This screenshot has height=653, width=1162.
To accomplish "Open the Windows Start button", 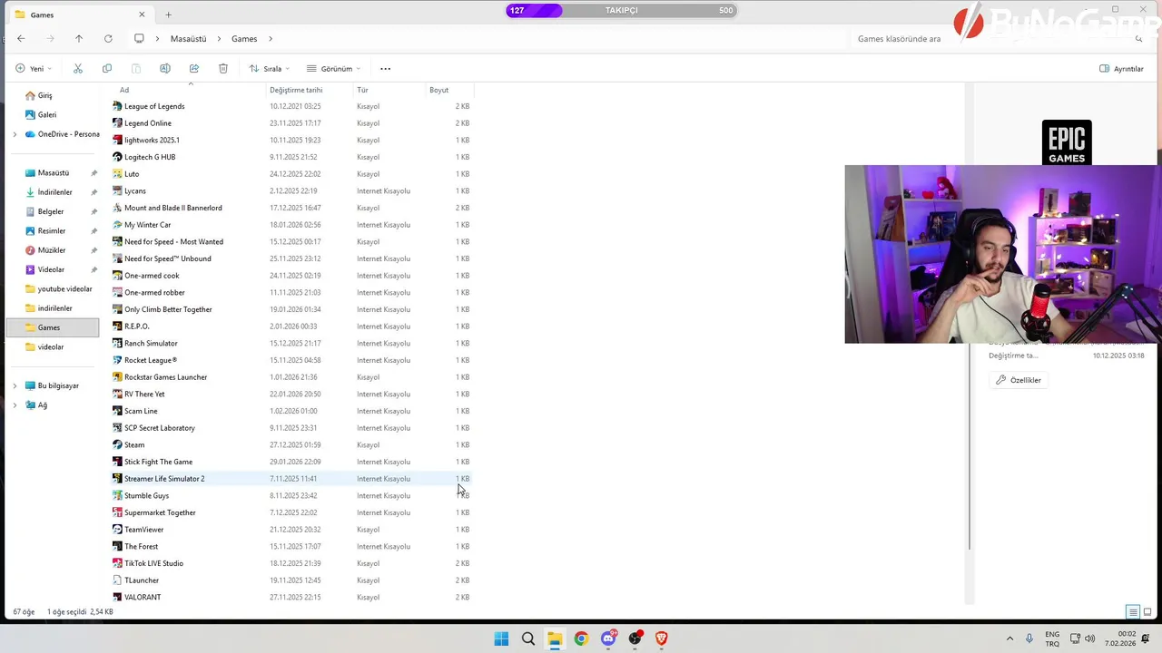I will [x=501, y=638].
